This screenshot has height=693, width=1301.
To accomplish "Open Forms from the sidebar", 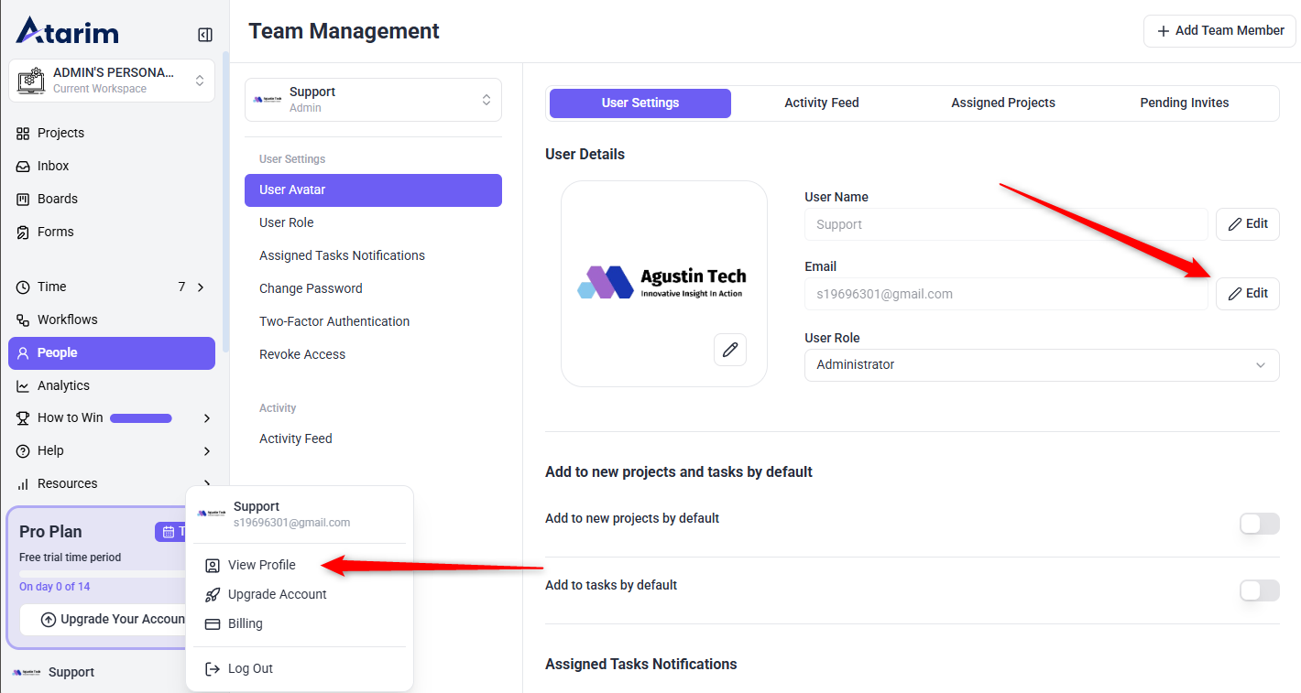I will (55, 232).
